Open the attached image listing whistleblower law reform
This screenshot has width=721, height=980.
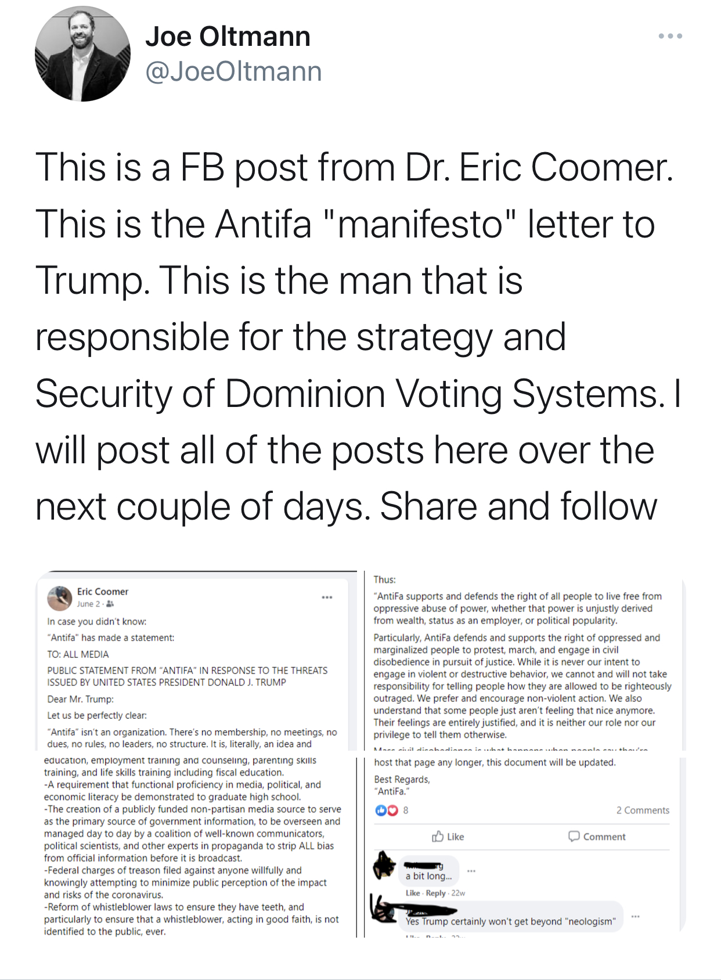193,845
